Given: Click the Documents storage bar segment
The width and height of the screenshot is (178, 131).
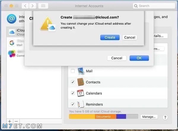Looking at the screenshot, I should [x=105, y=116].
